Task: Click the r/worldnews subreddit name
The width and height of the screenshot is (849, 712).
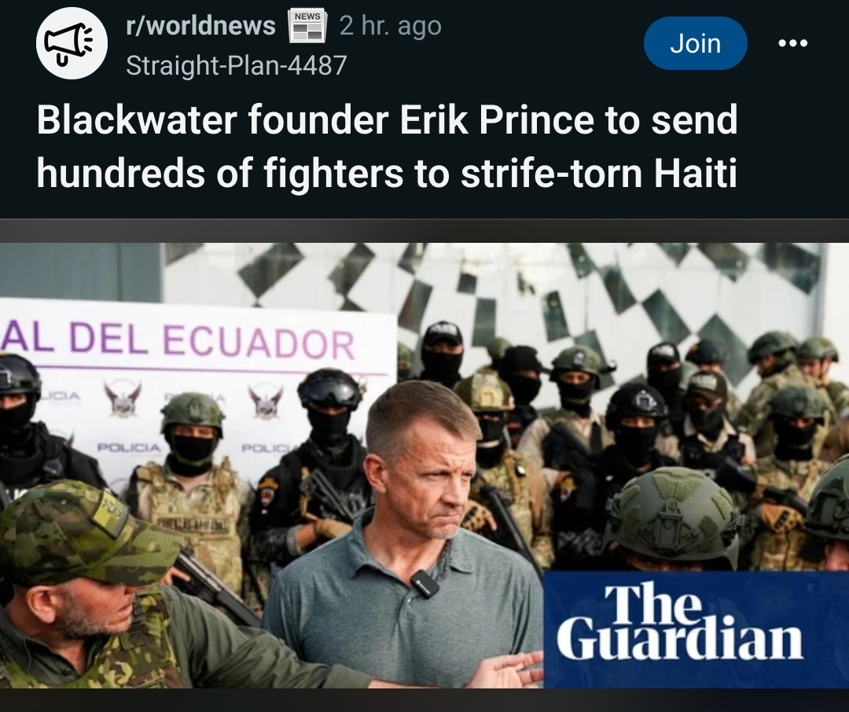Action: (200, 25)
